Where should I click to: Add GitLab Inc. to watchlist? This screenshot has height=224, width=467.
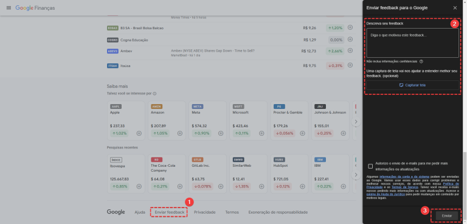pyautogui.click(x=221, y=186)
